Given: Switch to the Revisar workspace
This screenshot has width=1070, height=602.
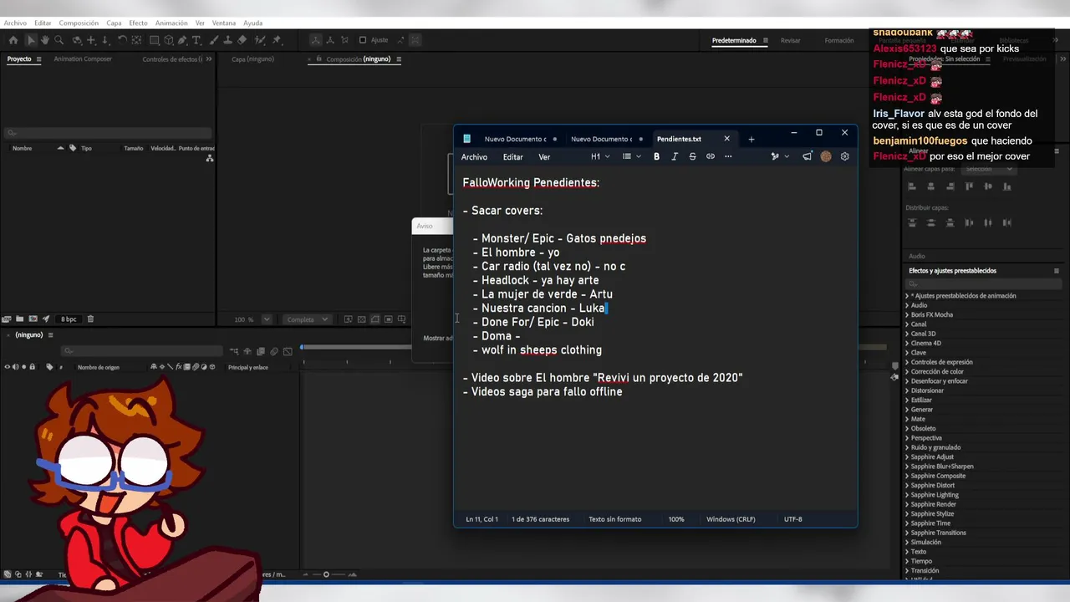Looking at the screenshot, I should tap(790, 41).
